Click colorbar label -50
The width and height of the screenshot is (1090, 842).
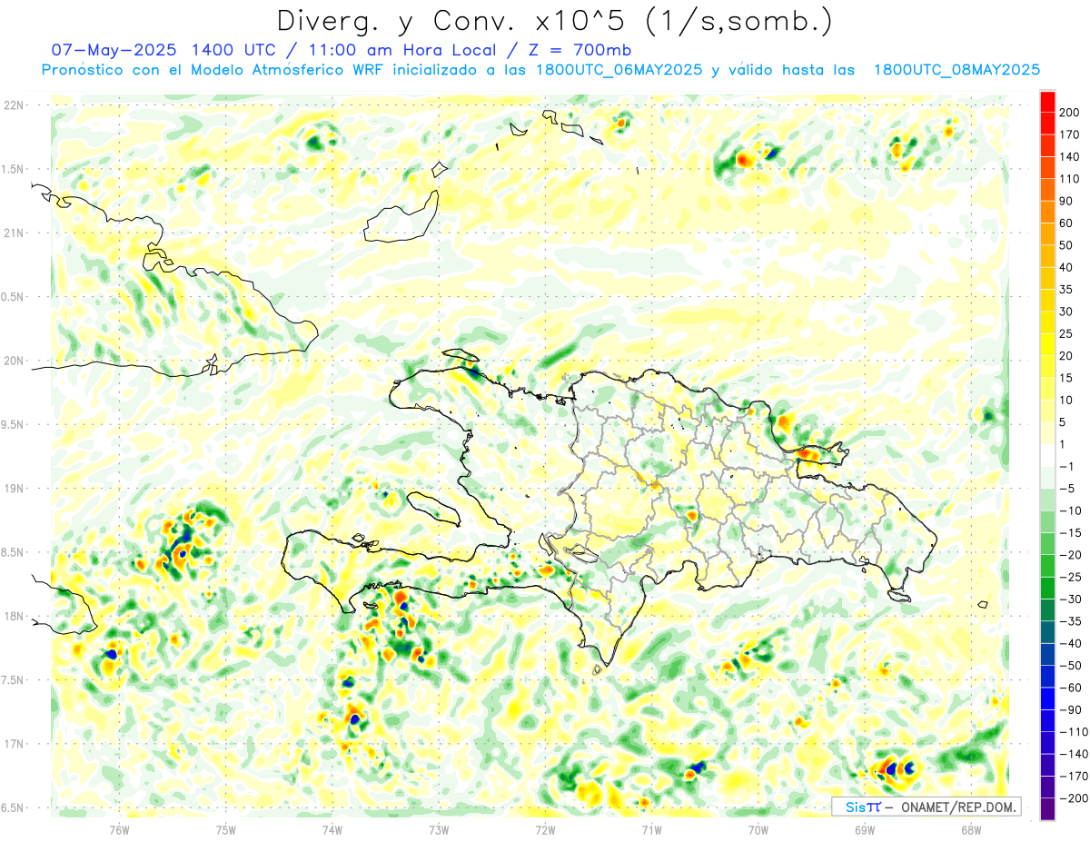pyautogui.click(x=1070, y=666)
